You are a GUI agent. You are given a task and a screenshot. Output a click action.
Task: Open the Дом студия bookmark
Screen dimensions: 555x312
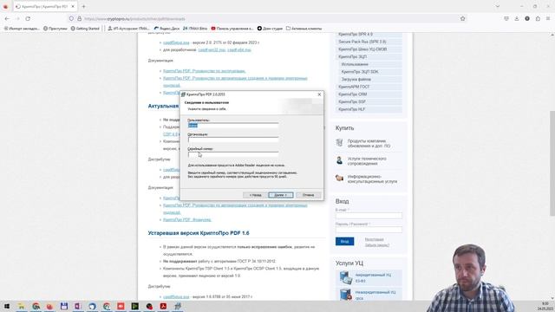[270, 29]
